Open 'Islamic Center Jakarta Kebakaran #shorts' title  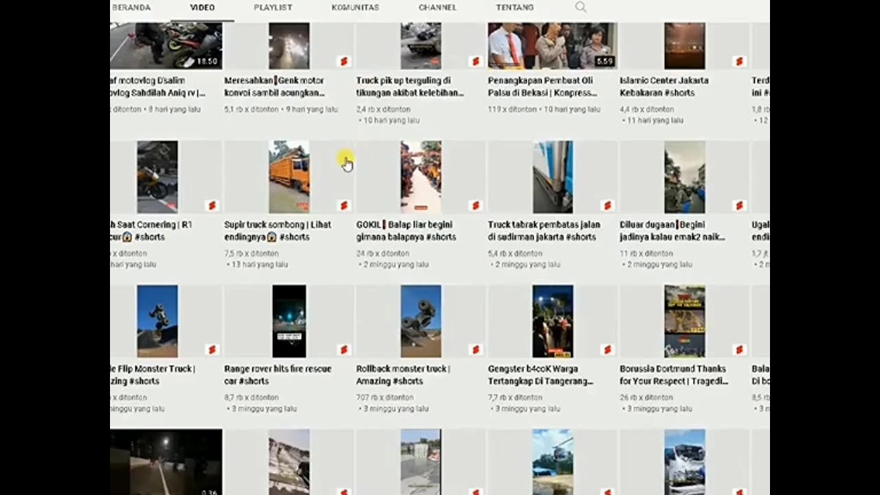point(664,87)
